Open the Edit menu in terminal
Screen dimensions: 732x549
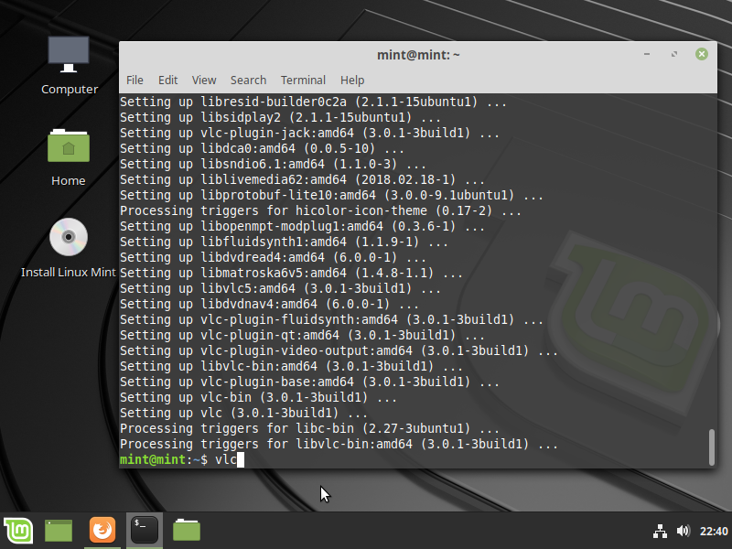pos(168,81)
